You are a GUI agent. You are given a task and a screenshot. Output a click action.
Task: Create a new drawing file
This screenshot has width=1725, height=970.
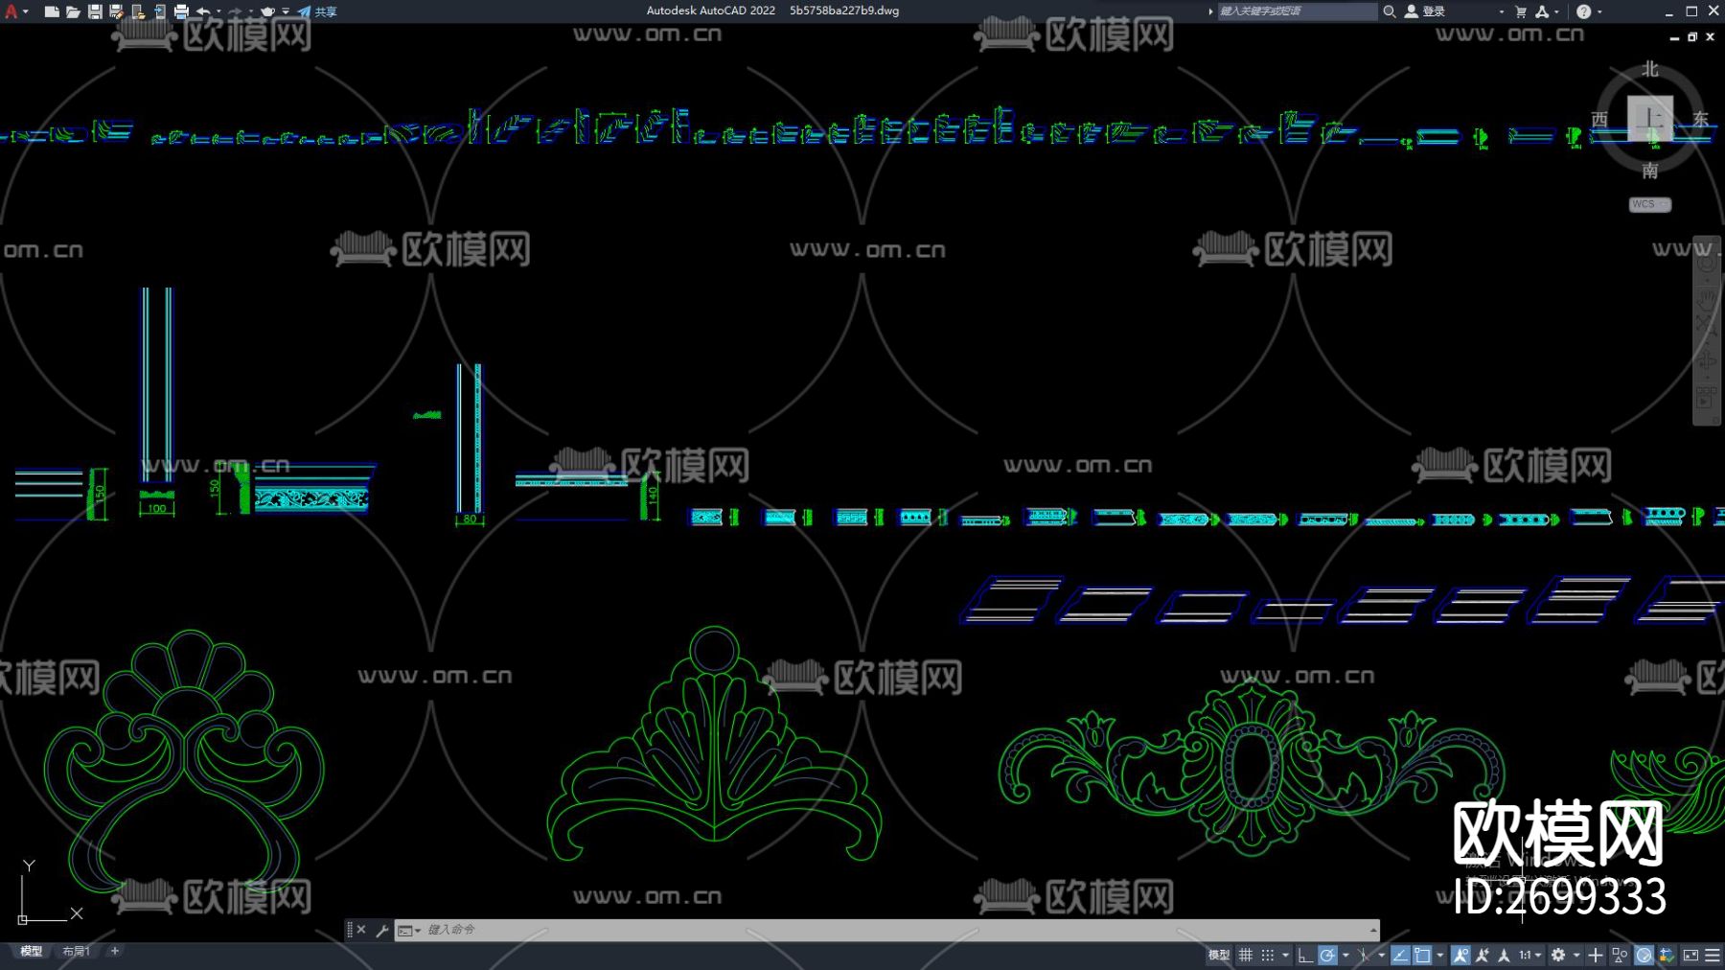click(52, 12)
